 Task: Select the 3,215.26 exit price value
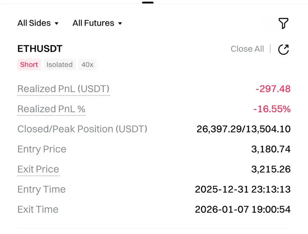pos(271,169)
